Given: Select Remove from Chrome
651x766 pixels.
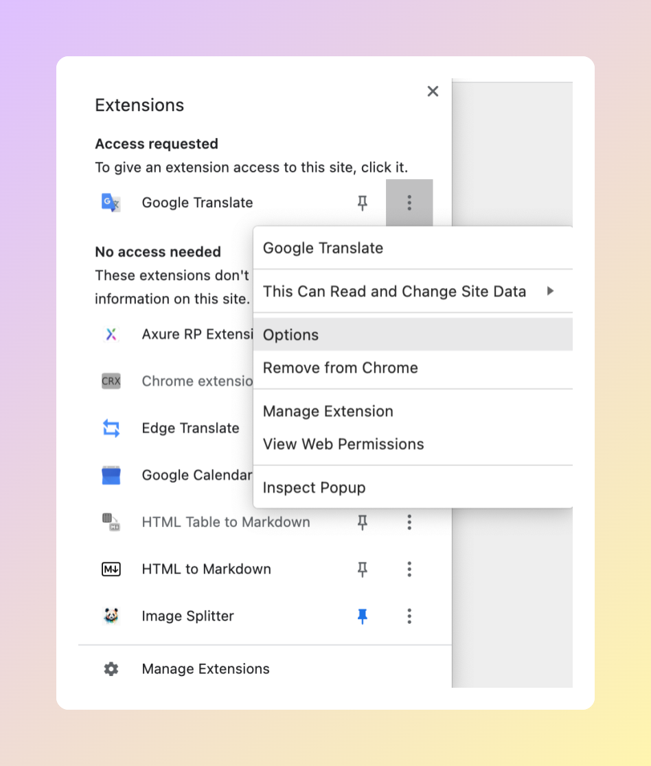Looking at the screenshot, I should click(413, 368).
